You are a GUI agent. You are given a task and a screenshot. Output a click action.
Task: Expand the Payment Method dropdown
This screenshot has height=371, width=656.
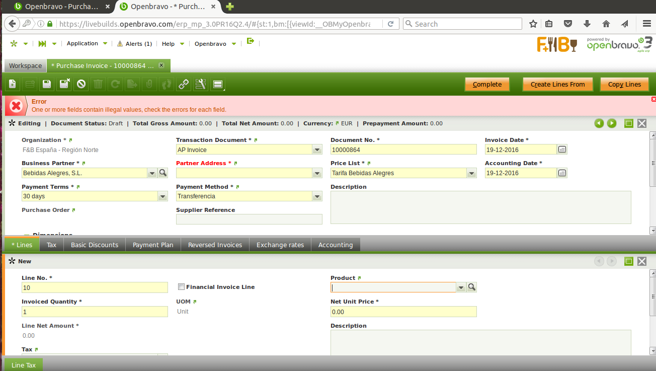pos(317,197)
